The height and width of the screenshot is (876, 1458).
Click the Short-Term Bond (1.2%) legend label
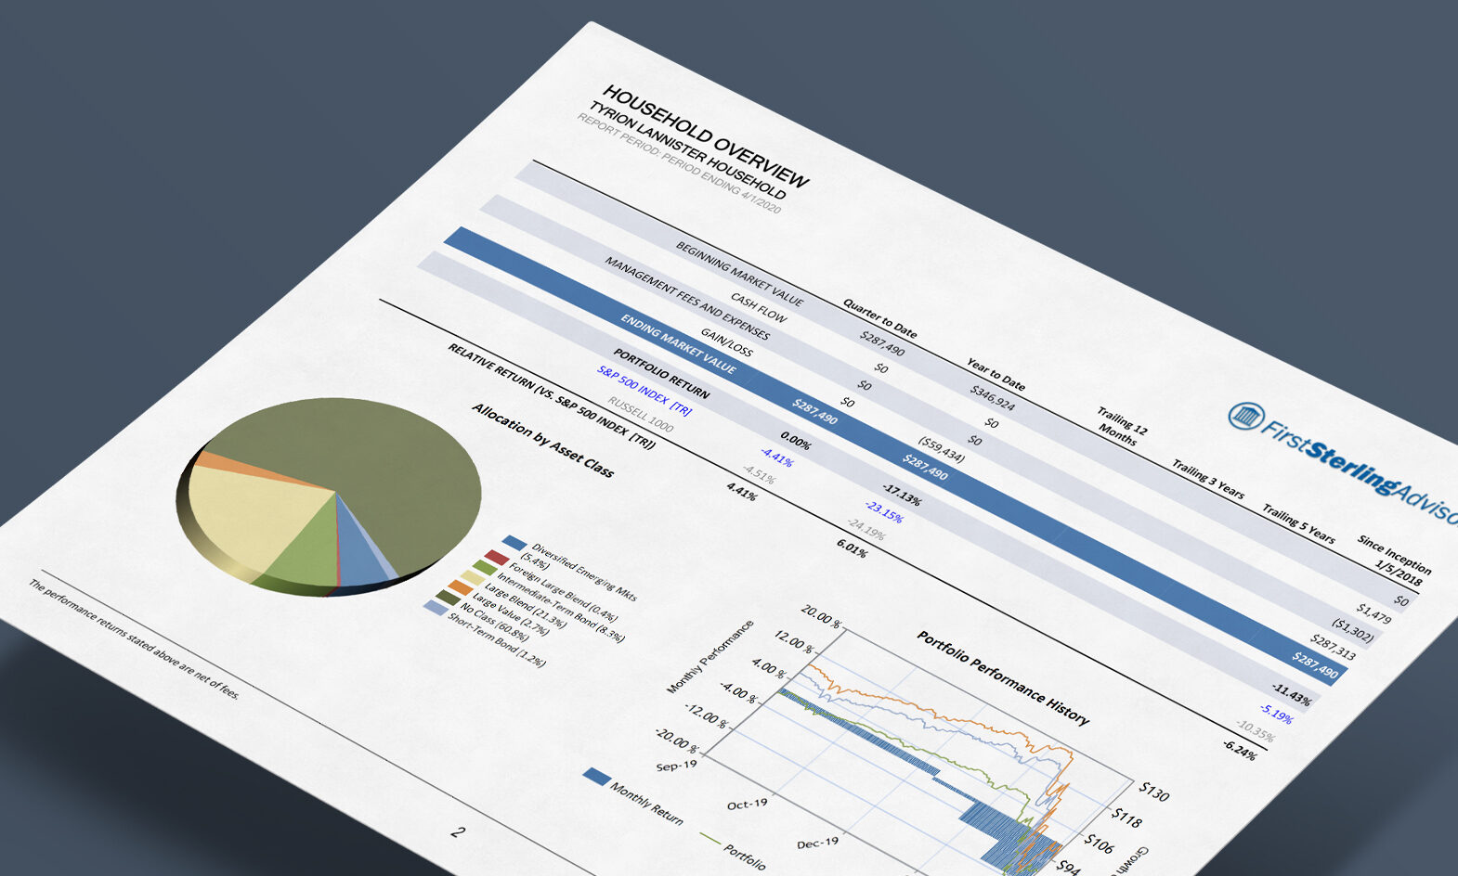tap(496, 640)
